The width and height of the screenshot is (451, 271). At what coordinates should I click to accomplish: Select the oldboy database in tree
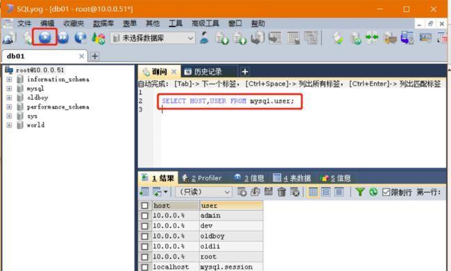point(37,98)
